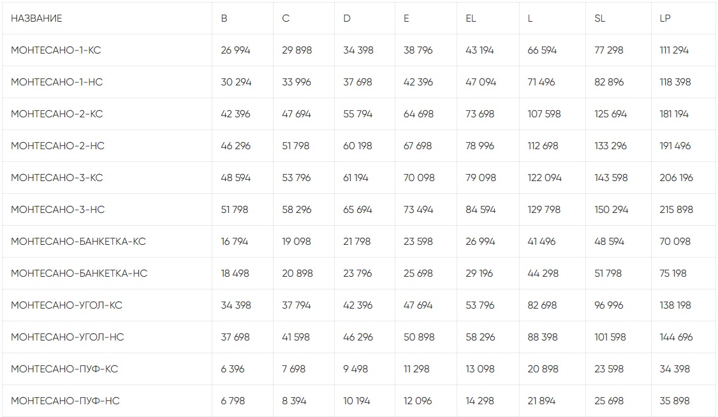Click the LP column header
Screen dimensions: 718x417
(665, 18)
